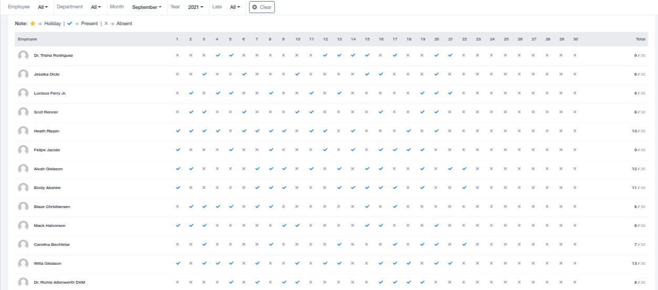The width and height of the screenshot is (658, 290).
Task: Click Heath Rippin's present checkmark on day 1
Action: [x=177, y=131]
